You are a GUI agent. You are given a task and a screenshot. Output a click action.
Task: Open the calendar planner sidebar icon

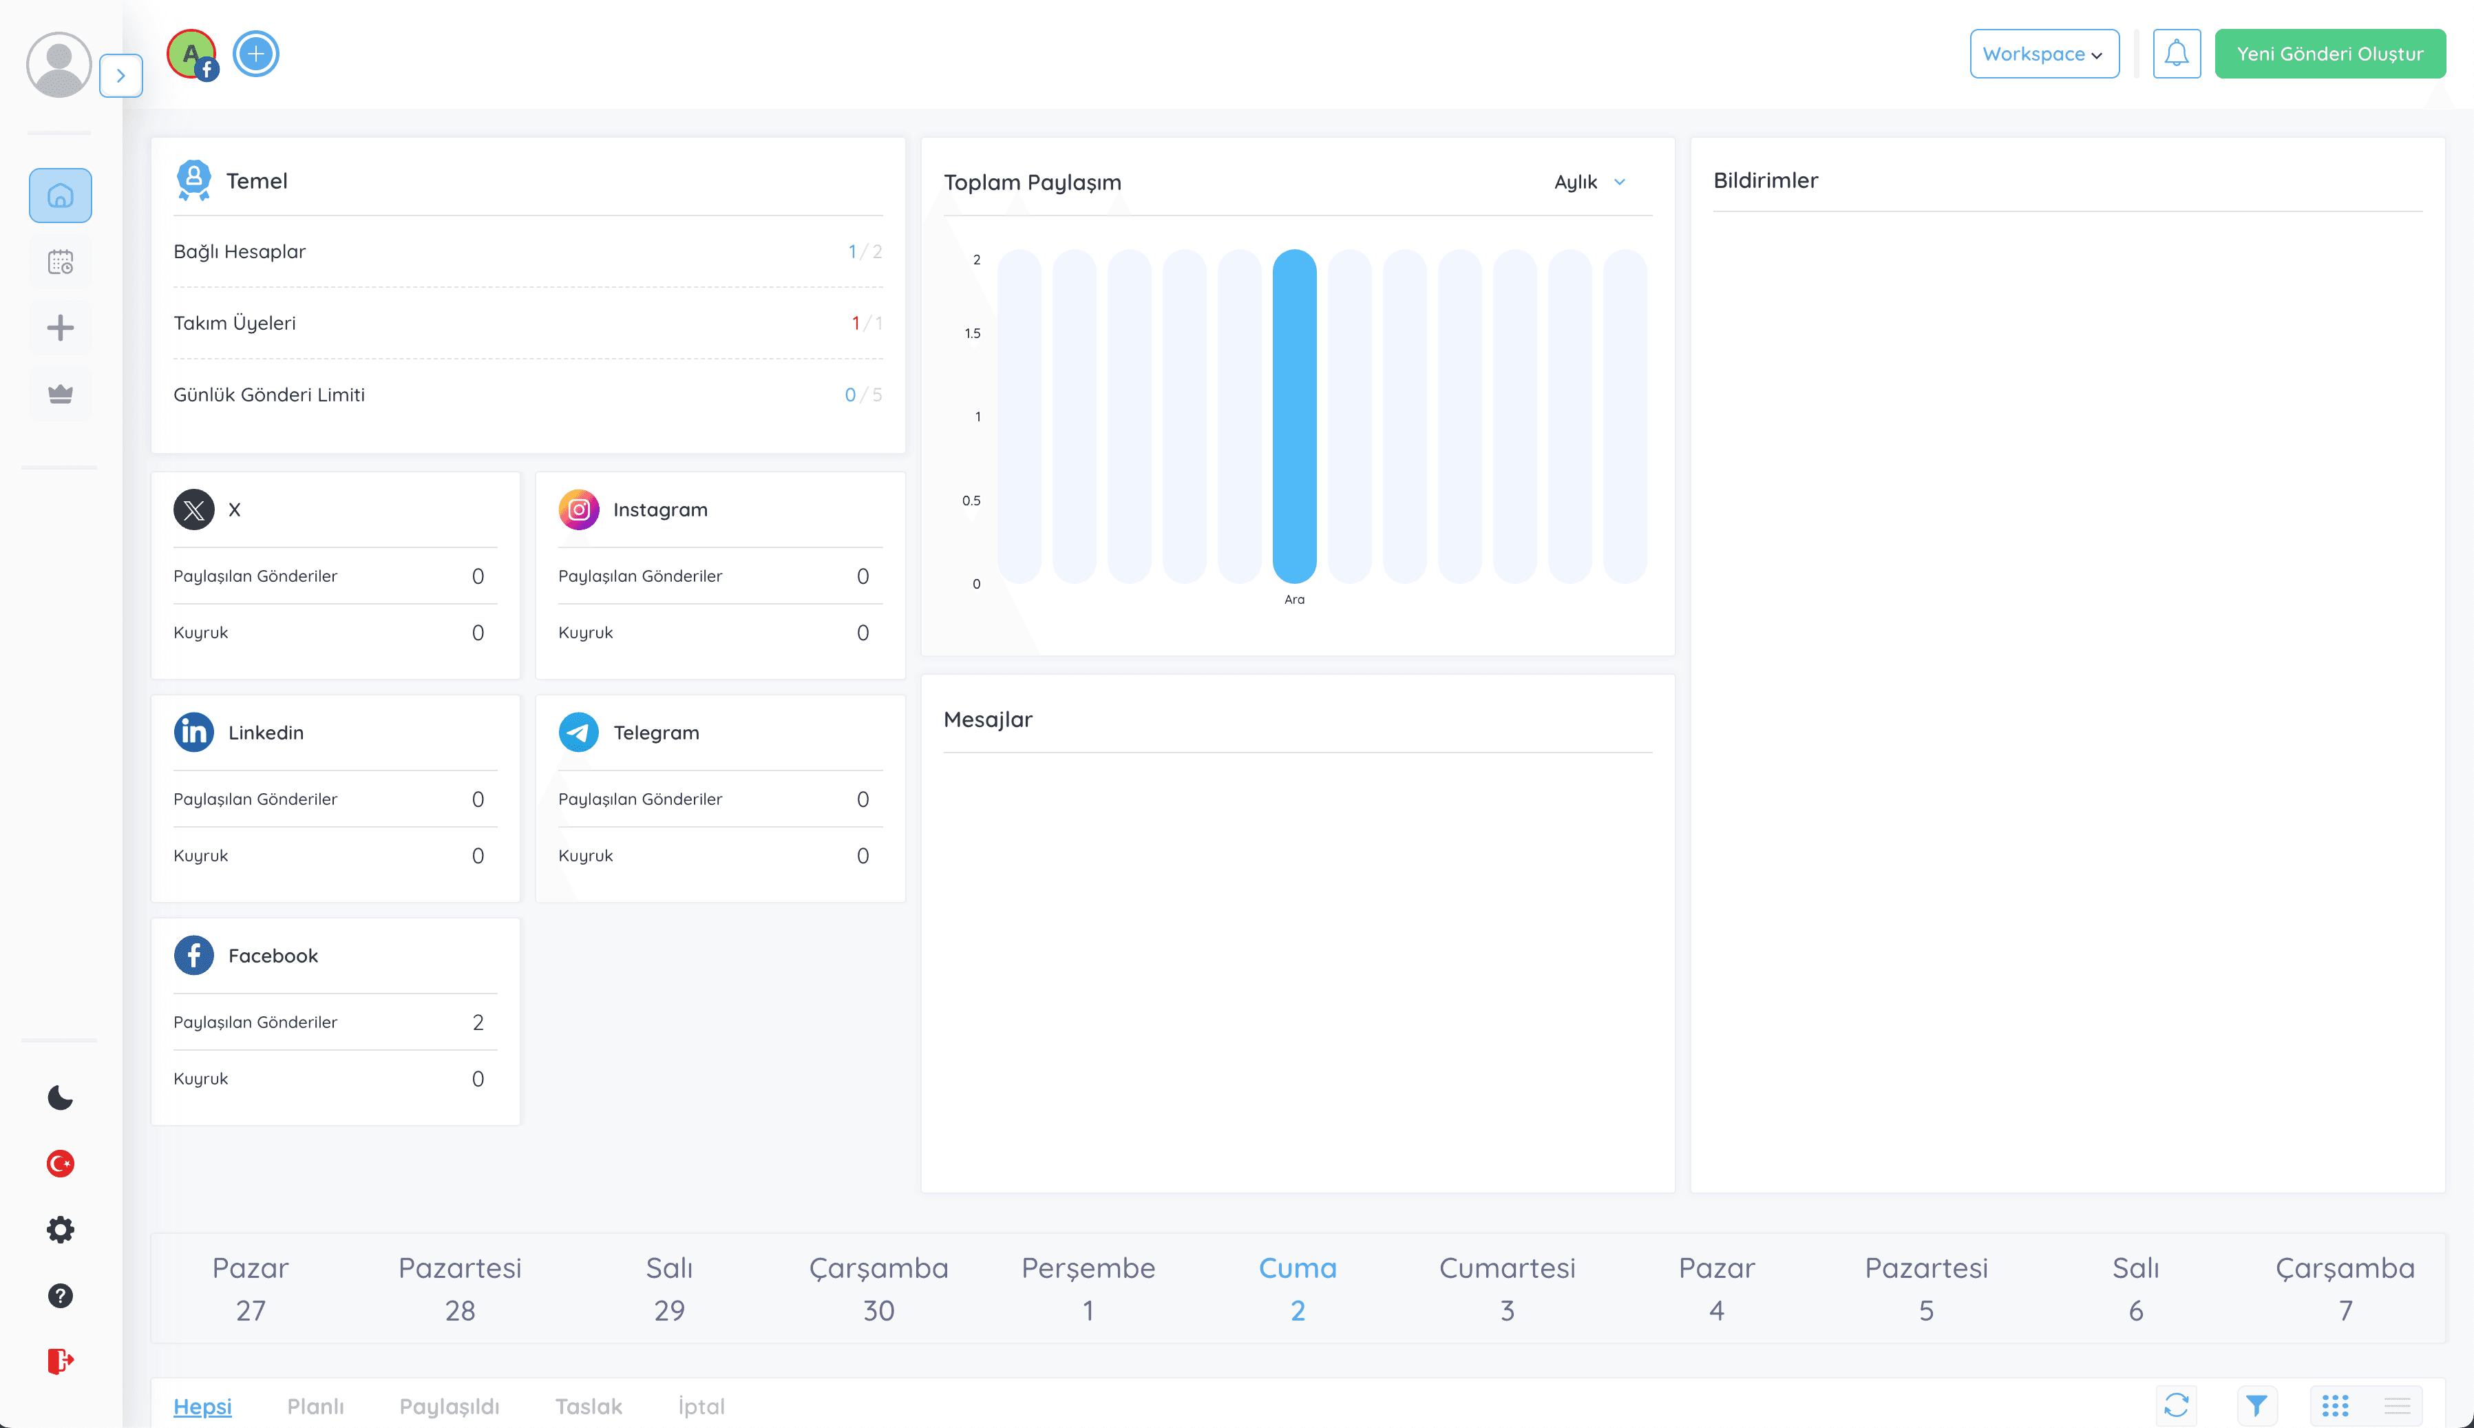click(60, 262)
